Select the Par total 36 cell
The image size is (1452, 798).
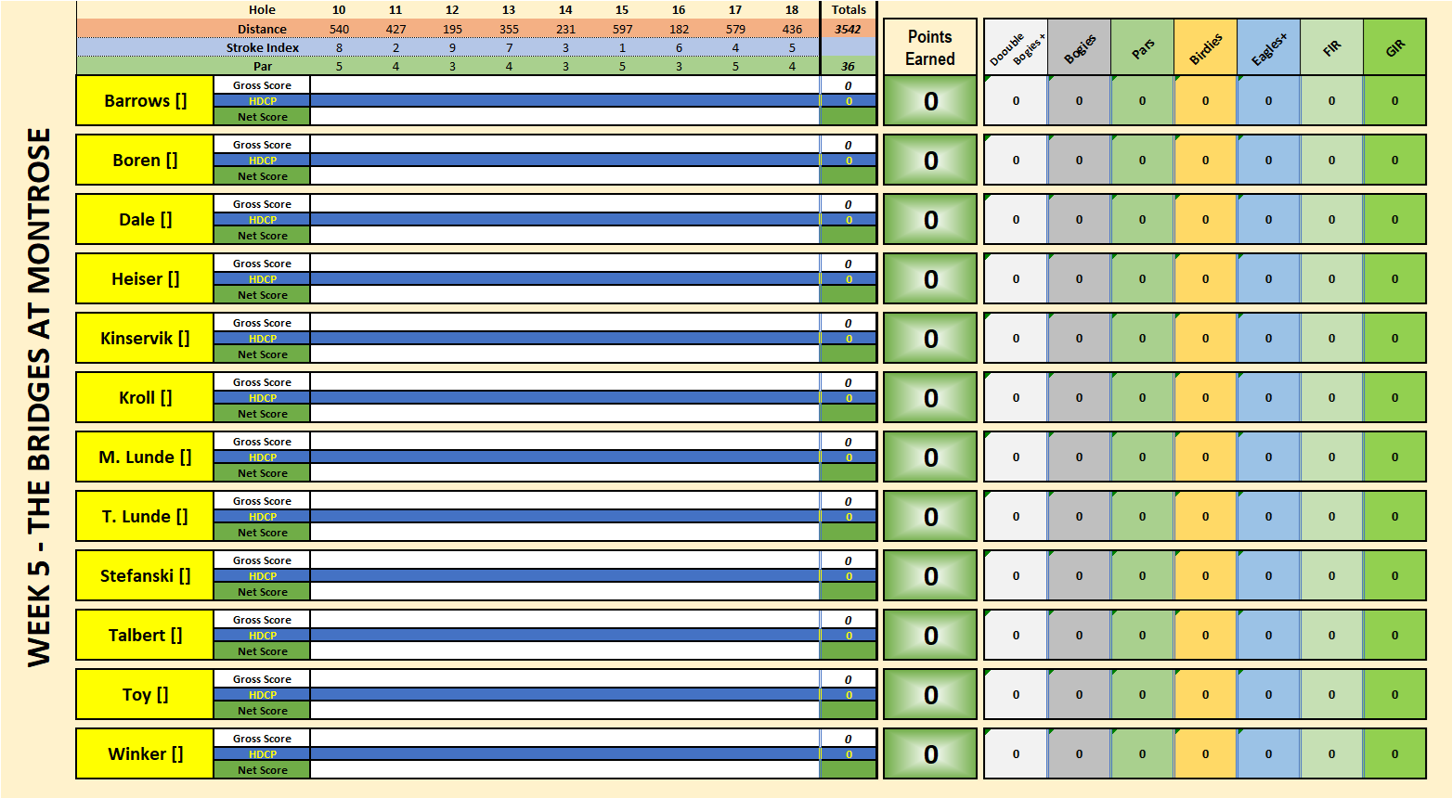(x=848, y=66)
